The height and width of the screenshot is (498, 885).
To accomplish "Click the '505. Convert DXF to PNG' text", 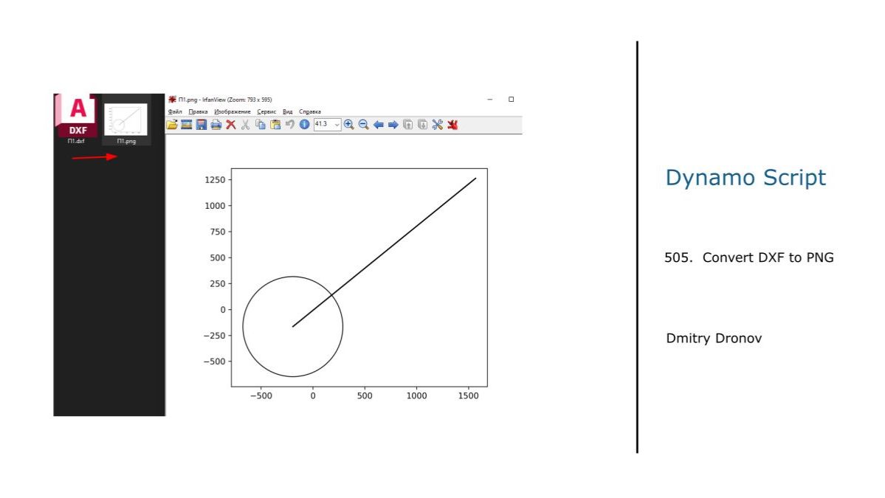I will click(x=749, y=257).
